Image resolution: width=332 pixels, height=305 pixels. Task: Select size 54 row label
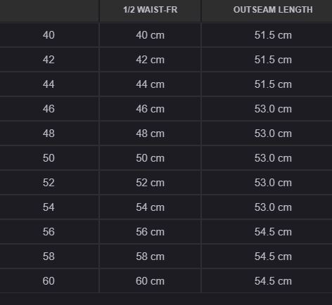coord(49,207)
